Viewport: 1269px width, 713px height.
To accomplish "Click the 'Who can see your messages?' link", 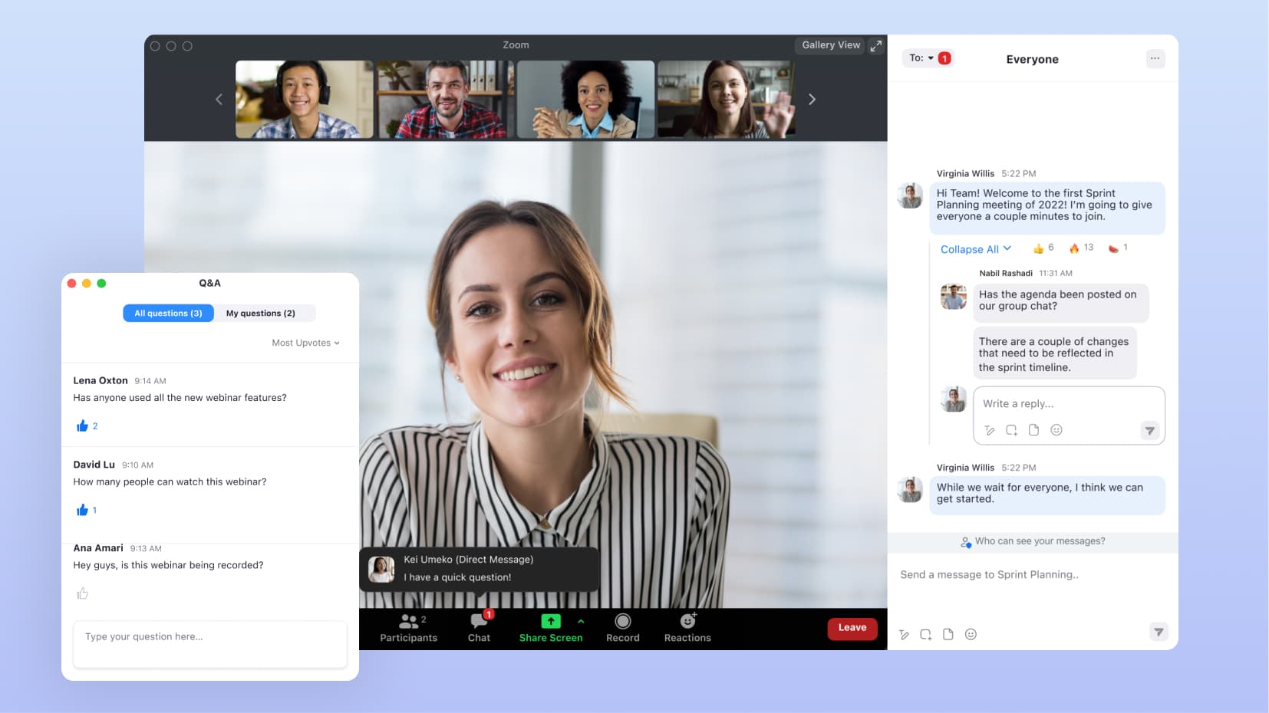I will 1039,541.
